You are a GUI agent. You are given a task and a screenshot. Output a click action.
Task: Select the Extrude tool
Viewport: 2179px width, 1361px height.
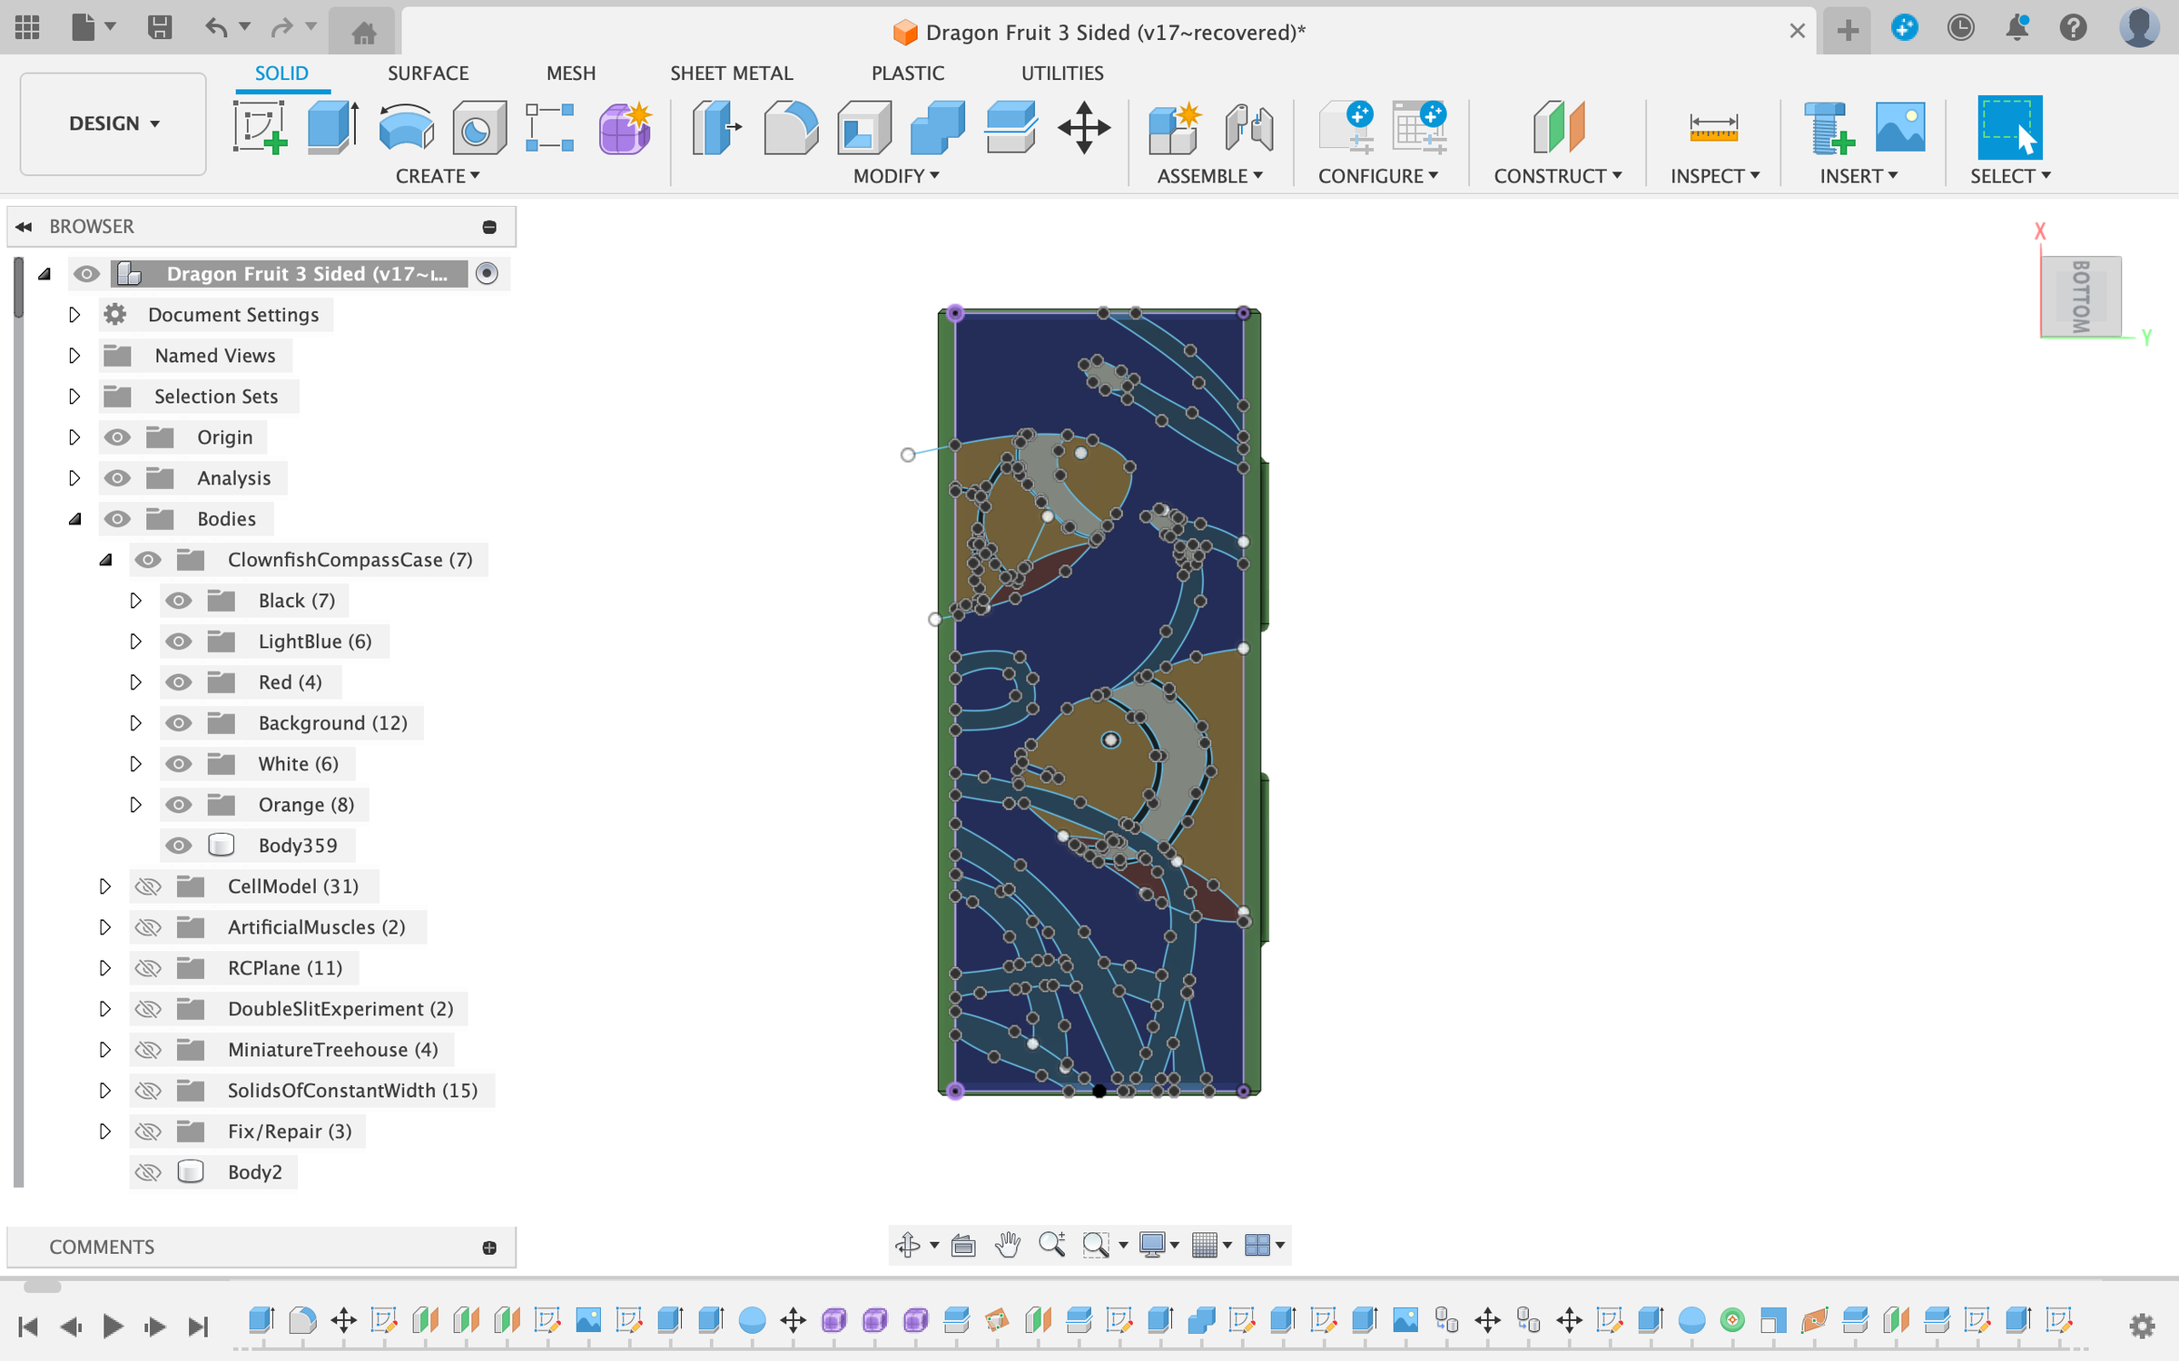330,127
